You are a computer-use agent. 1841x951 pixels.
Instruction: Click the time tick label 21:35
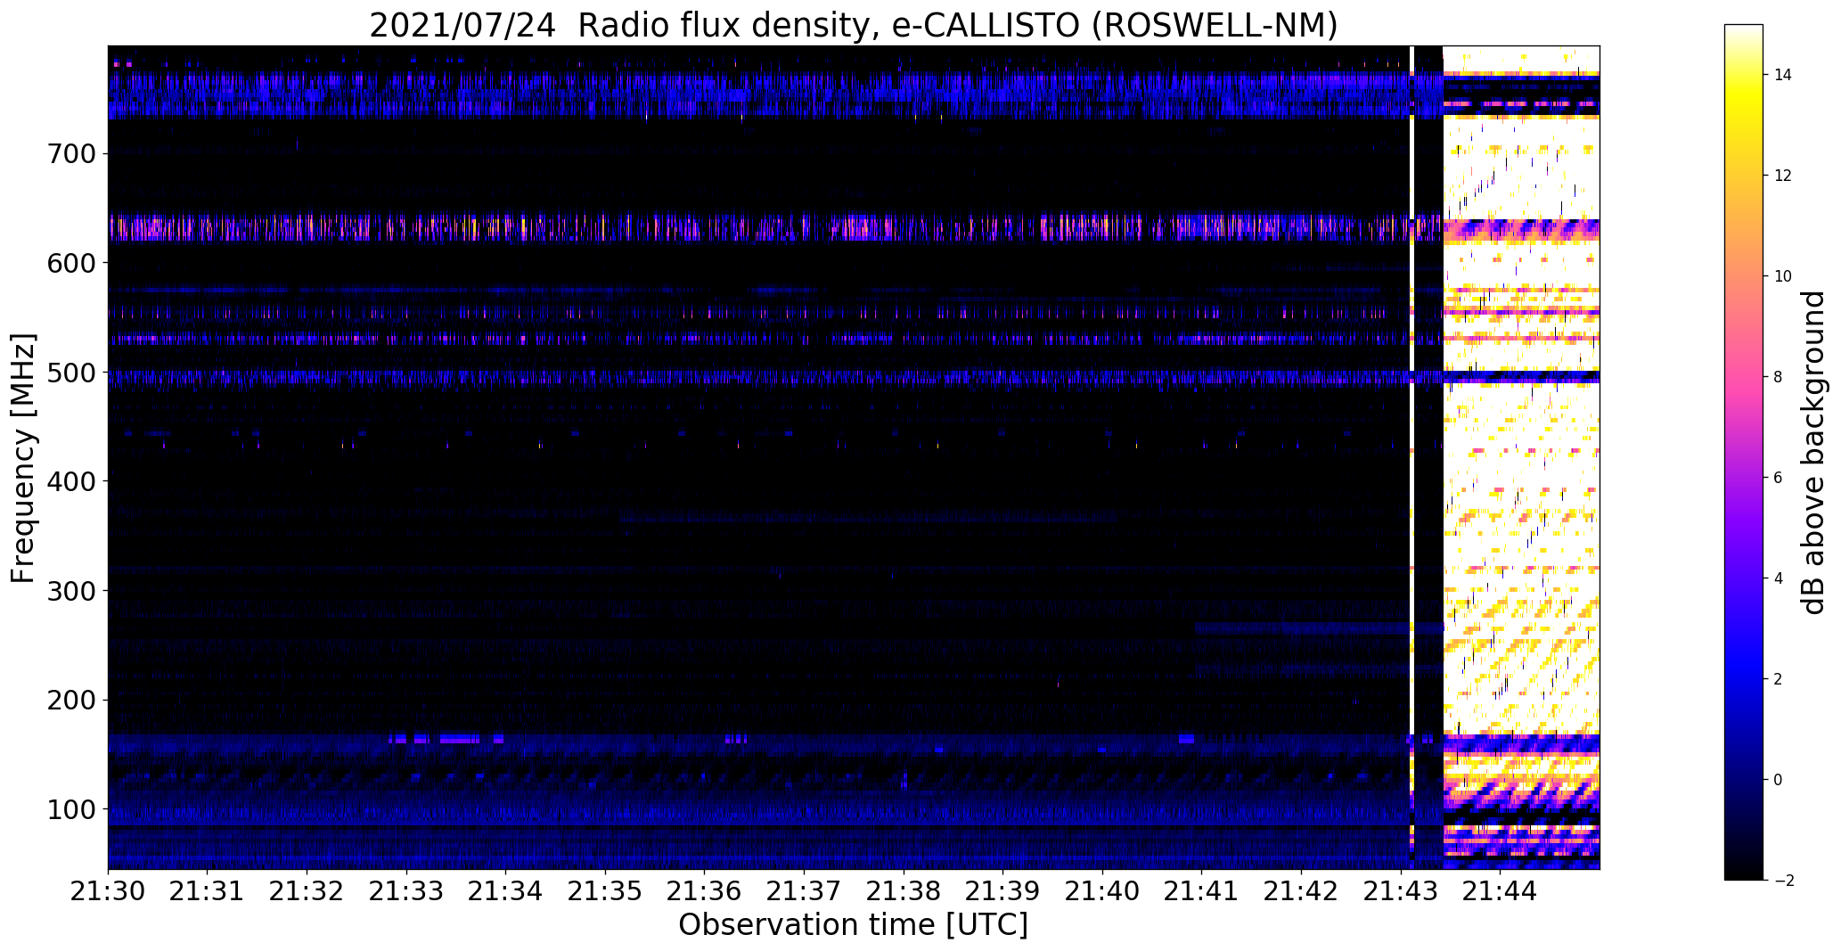(x=605, y=890)
